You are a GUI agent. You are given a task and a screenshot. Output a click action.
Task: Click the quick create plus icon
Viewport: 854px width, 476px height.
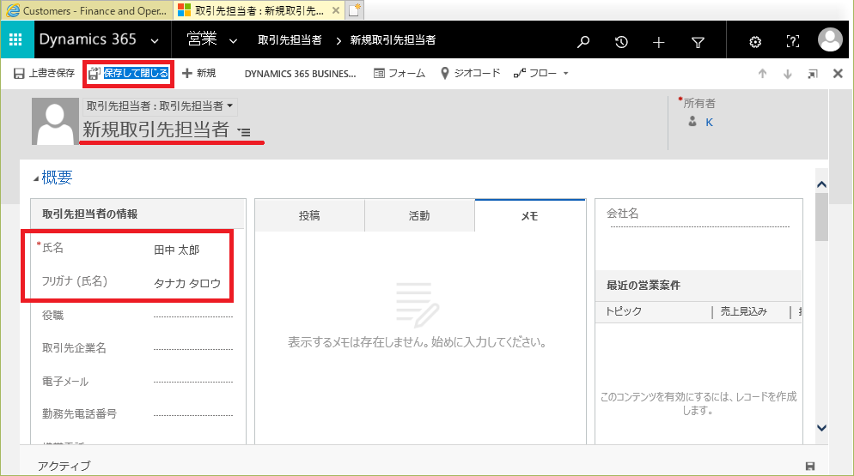pos(659,41)
